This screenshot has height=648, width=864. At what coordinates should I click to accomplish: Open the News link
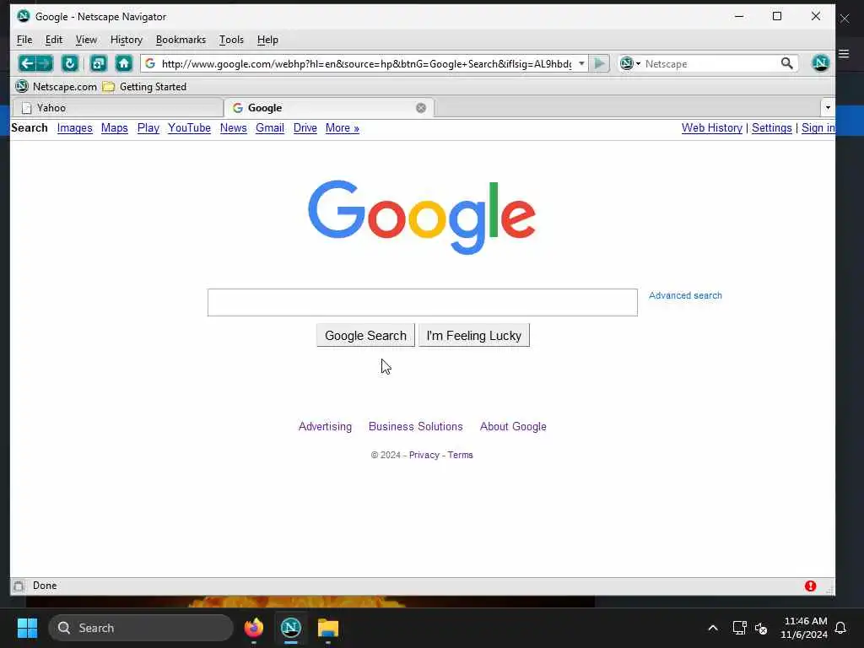[x=233, y=128]
